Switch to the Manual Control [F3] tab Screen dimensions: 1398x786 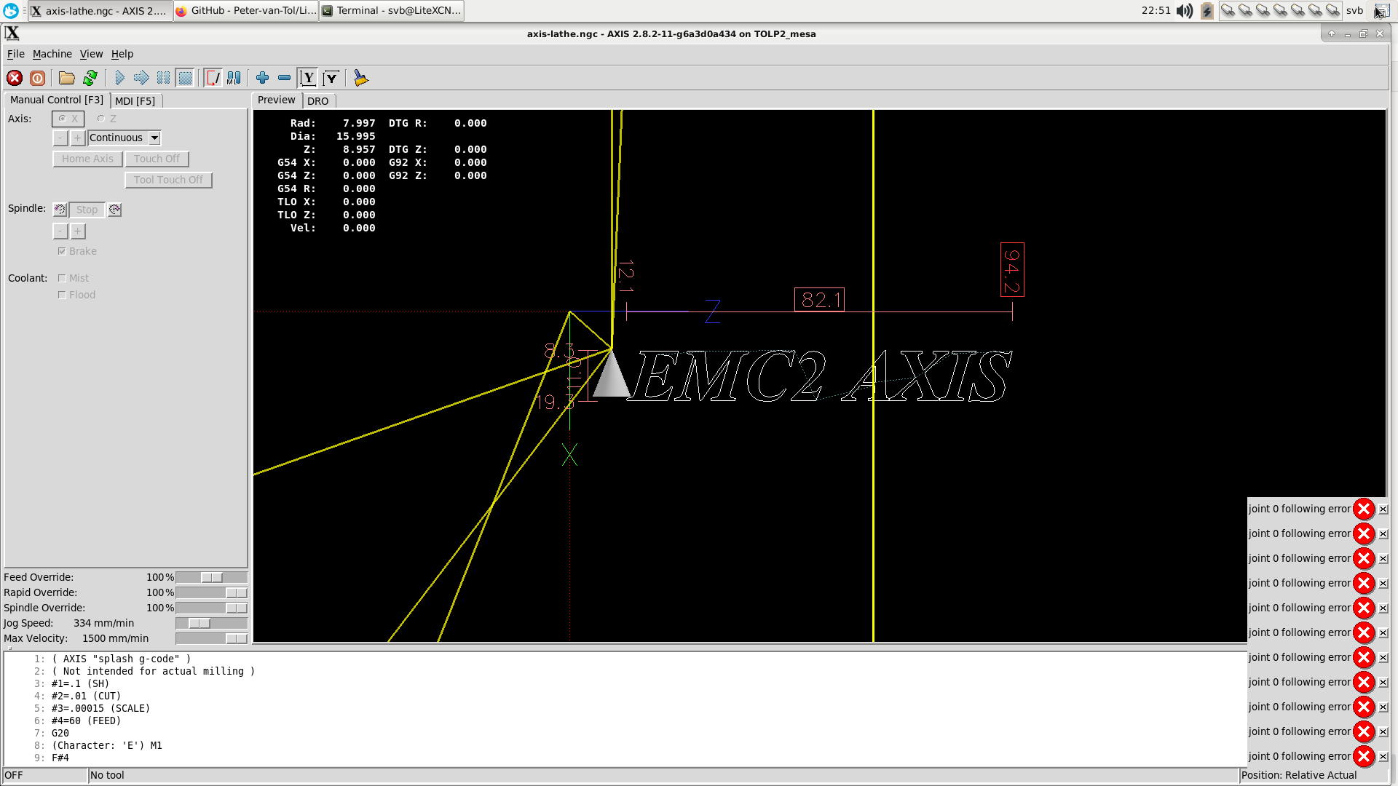coord(57,100)
